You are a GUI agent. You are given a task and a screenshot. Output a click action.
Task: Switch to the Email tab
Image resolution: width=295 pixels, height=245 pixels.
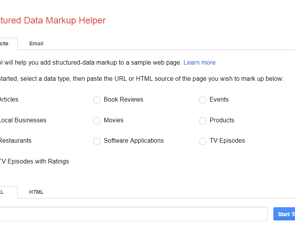(36, 43)
